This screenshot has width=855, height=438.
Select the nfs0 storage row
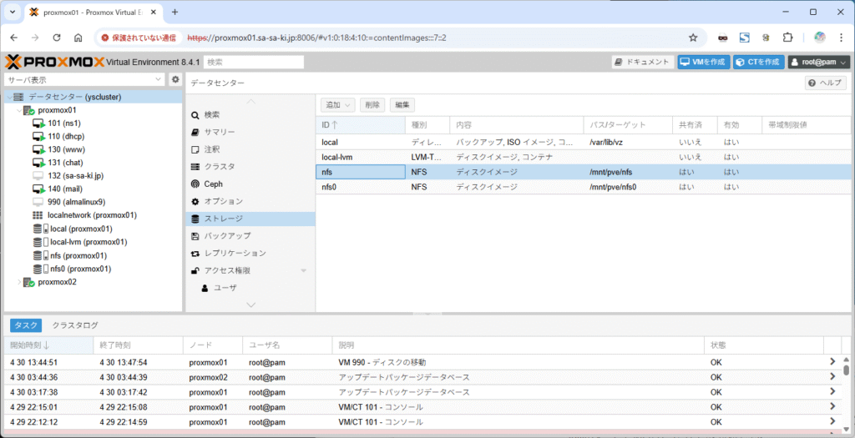(585, 187)
